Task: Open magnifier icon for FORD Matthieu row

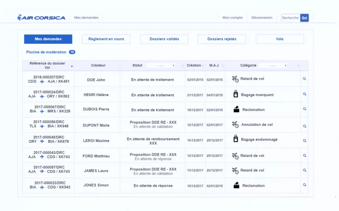Action: click(304, 156)
